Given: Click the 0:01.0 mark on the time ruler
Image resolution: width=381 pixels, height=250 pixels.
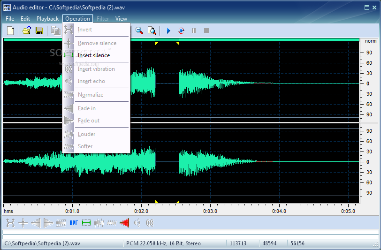Looking at the screenshot, I should (72, 211).
